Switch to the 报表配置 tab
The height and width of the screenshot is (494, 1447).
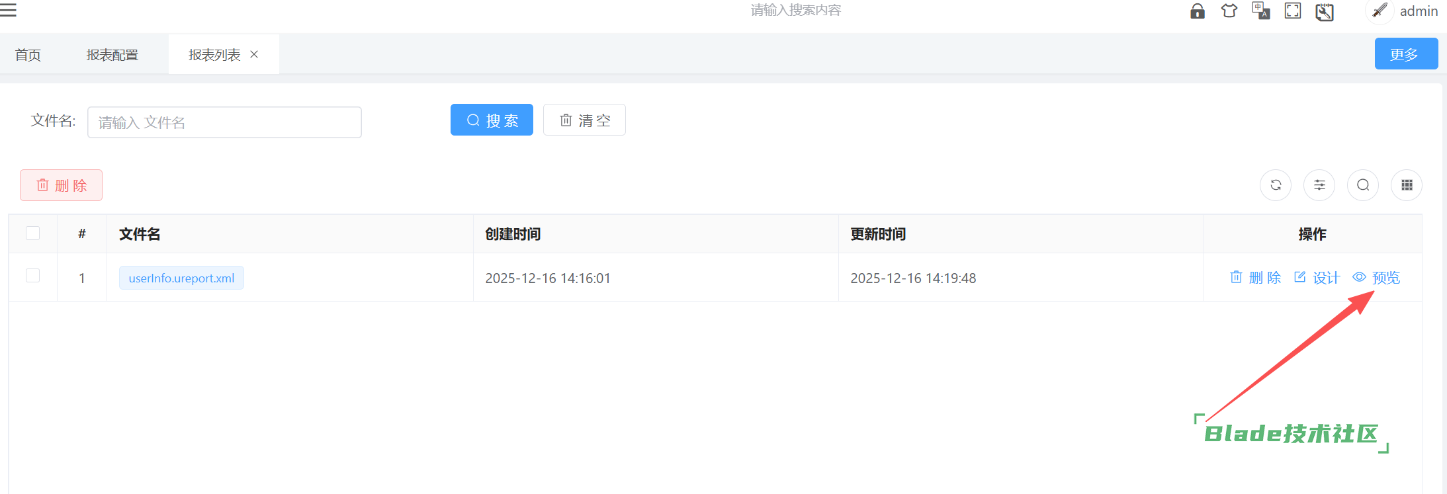[x=112, y=55]
